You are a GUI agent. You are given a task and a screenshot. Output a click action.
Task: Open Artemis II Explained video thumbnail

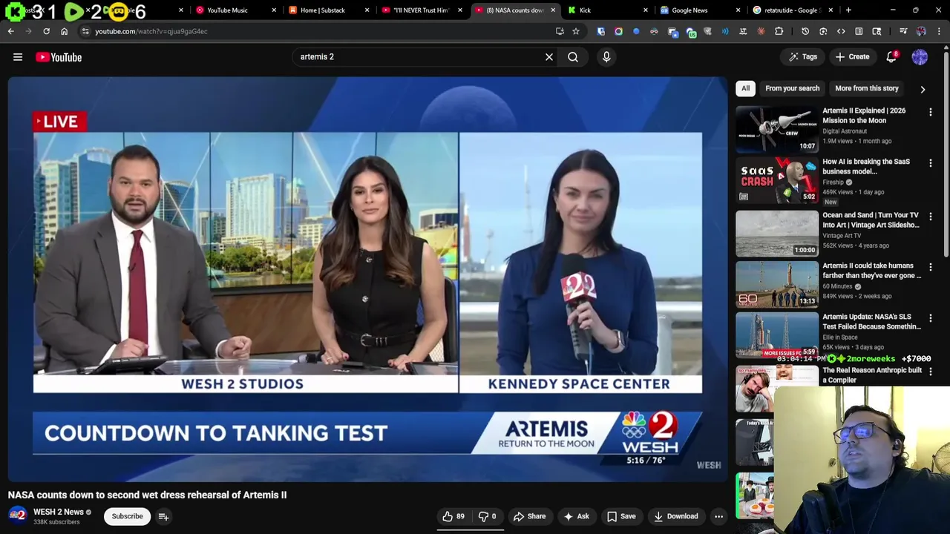[777, 128]
